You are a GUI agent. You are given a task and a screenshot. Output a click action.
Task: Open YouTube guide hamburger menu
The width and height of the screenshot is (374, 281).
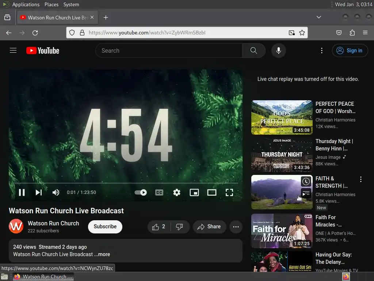coord(13,50)
